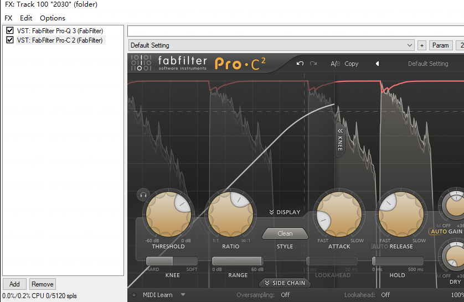Toggle Lookahead Off setting in bottom bar
This screenshot has width=464, height=302.
(x=385, y=295)
